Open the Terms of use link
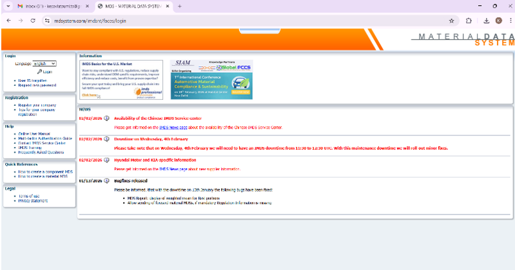 pyautogui.click(x=29, y=196)
